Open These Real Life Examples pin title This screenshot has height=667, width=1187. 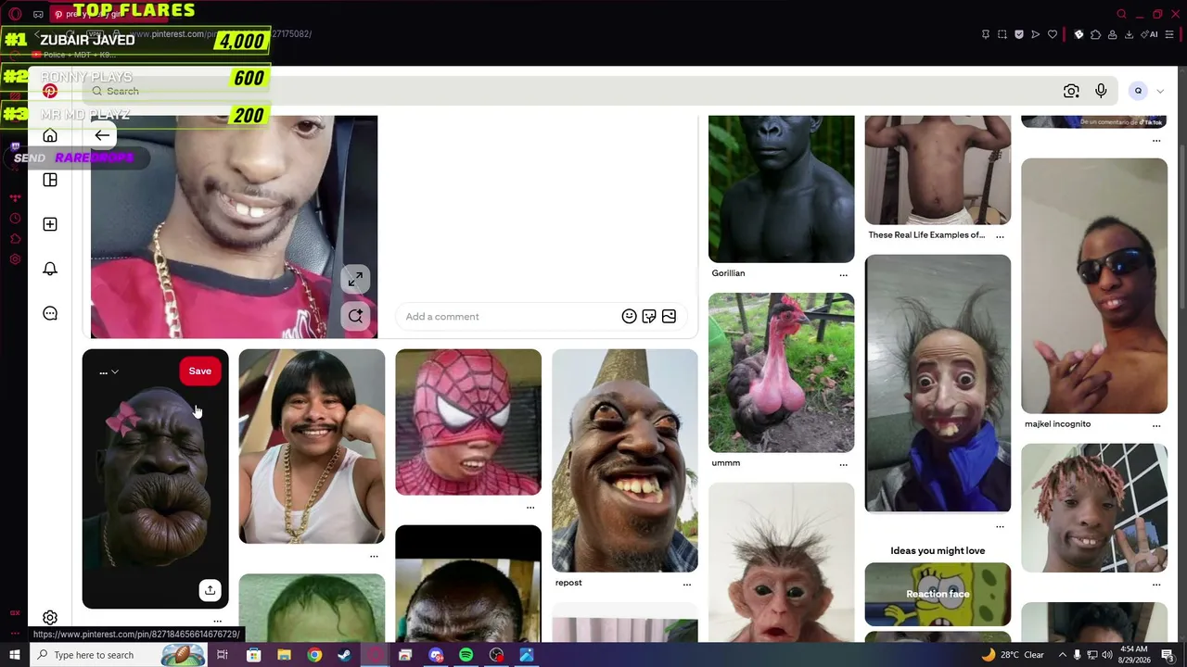(926, 235)
